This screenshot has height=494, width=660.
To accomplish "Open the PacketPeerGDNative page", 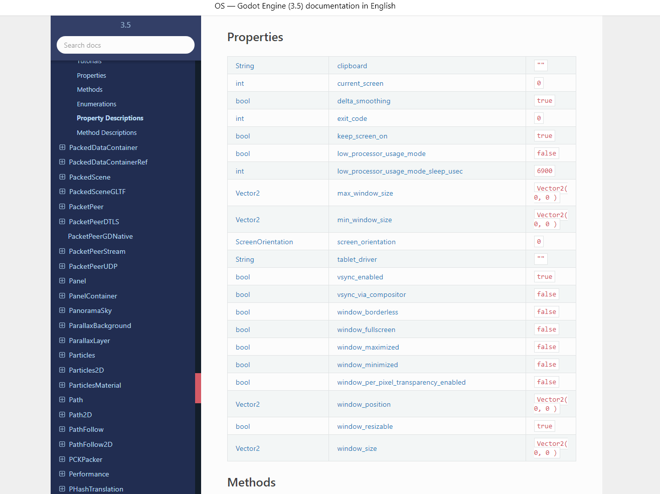I will [x=100, y=236].
